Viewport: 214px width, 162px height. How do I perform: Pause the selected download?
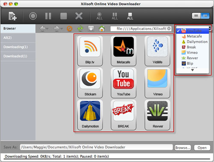pyautogui.click(x=48, y=16)
